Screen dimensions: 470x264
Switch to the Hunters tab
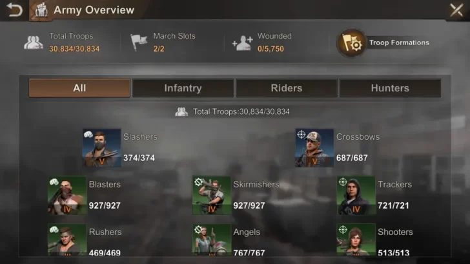pos(390,88)
